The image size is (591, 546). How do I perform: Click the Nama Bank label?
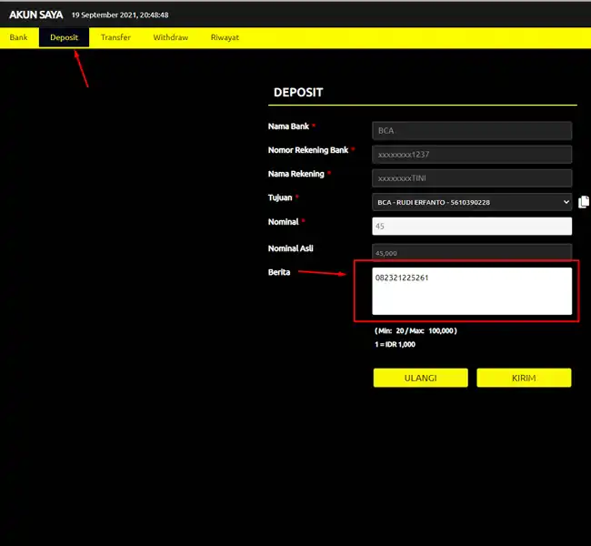point(289,126)
